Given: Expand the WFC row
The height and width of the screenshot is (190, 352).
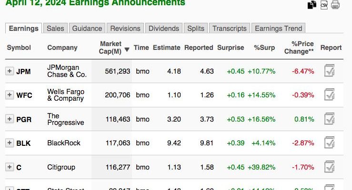Looking at the screenshot, I should (x=10, y=95).
